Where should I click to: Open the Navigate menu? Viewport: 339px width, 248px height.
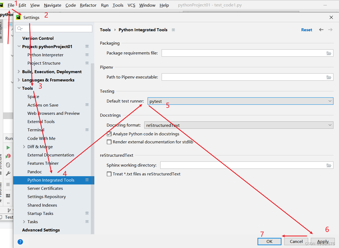coord(53,5)
